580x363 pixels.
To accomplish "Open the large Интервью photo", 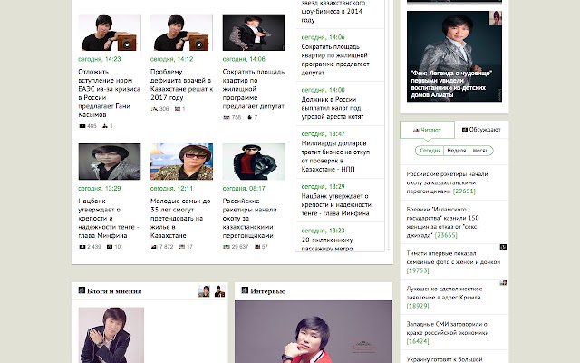I will tap(314, 332).
